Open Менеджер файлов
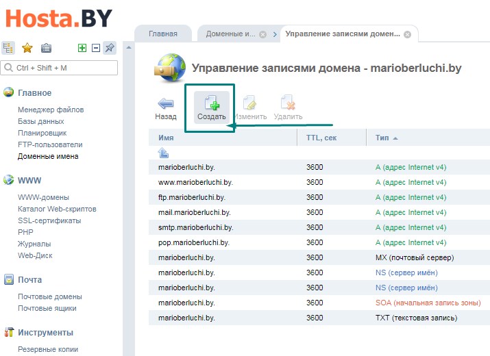 [x=51, y=110]
